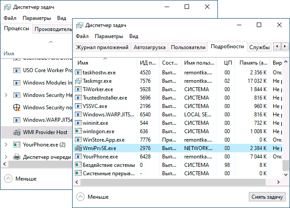Screen dimensions: 290x208
Task: Click Task Manager title icon in back window
Action: (8, 7)
